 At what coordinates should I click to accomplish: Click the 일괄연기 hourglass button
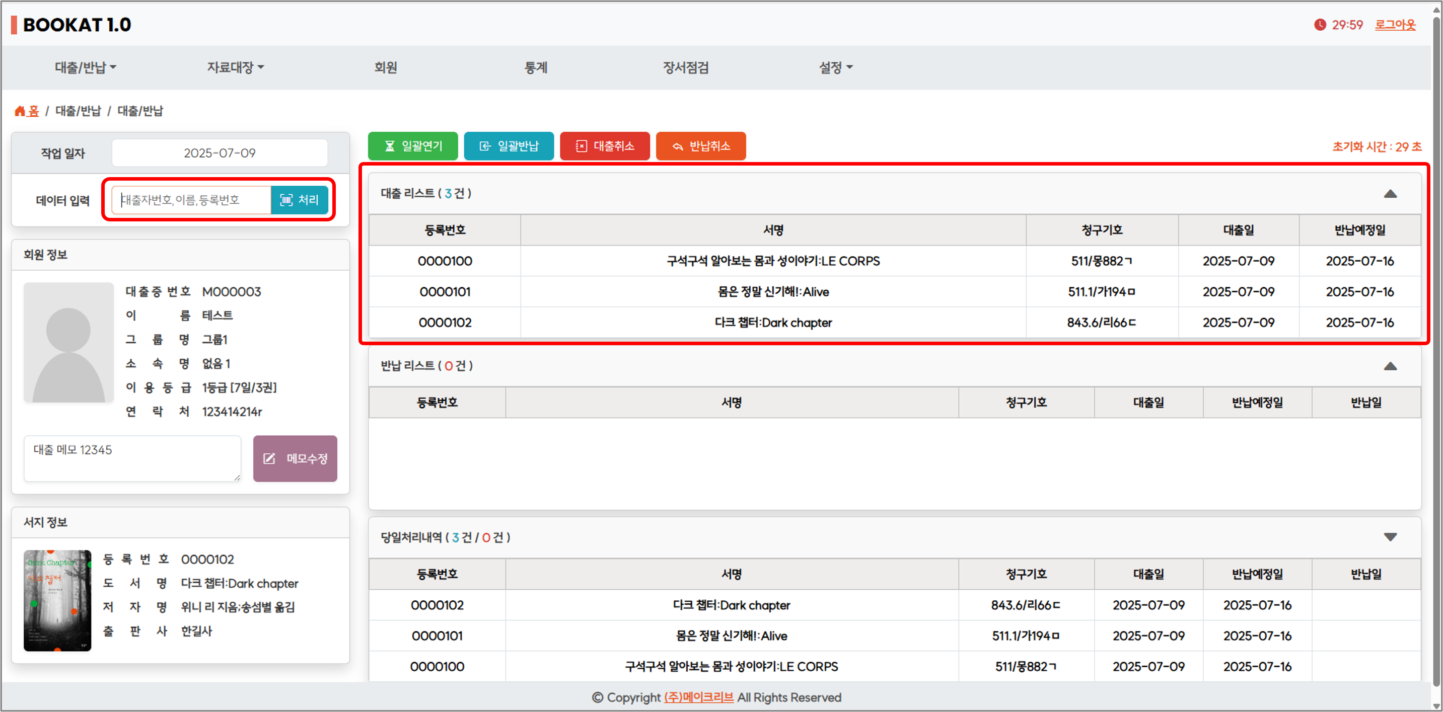point(413,146)
